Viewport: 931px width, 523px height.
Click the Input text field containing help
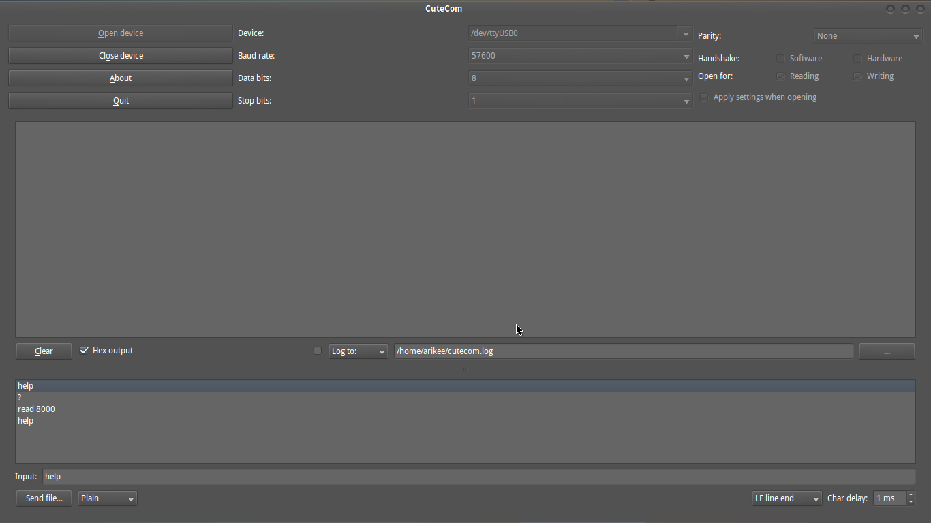tap(478, 477)
